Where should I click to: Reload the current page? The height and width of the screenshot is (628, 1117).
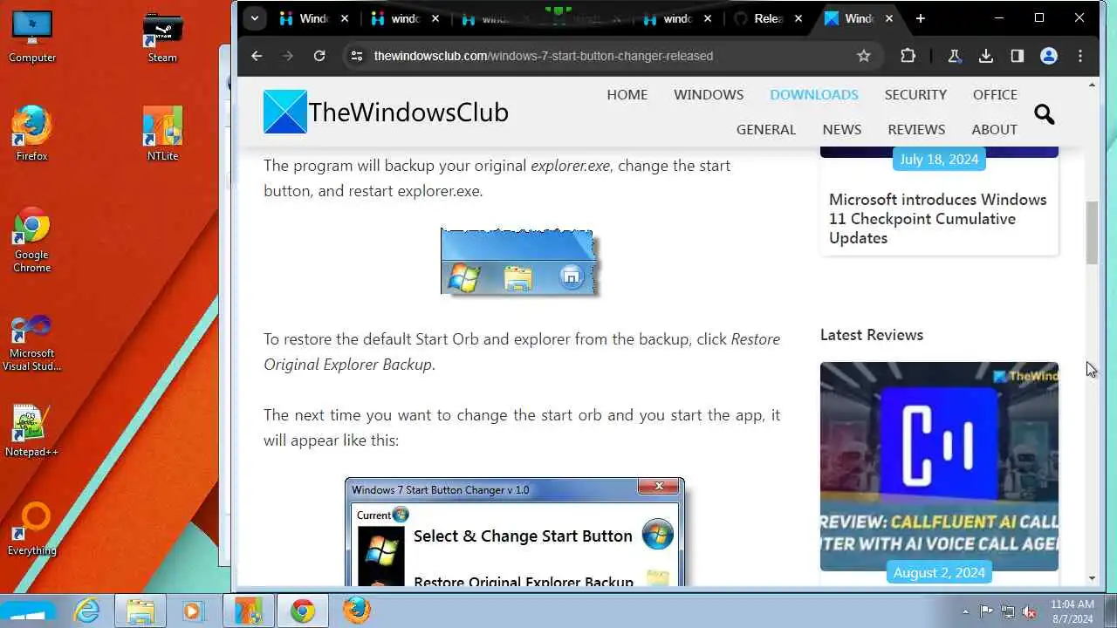coord(319,56)
